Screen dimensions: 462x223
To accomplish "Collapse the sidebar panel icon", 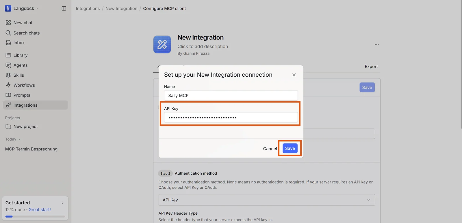I will click(64, 8).
